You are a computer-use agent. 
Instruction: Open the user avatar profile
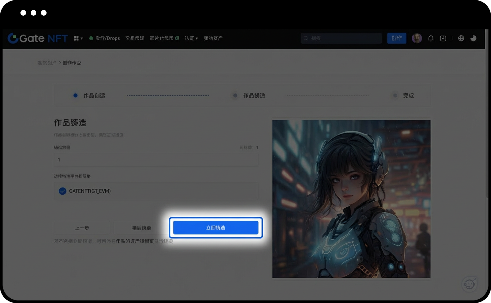tap(417, 38)
